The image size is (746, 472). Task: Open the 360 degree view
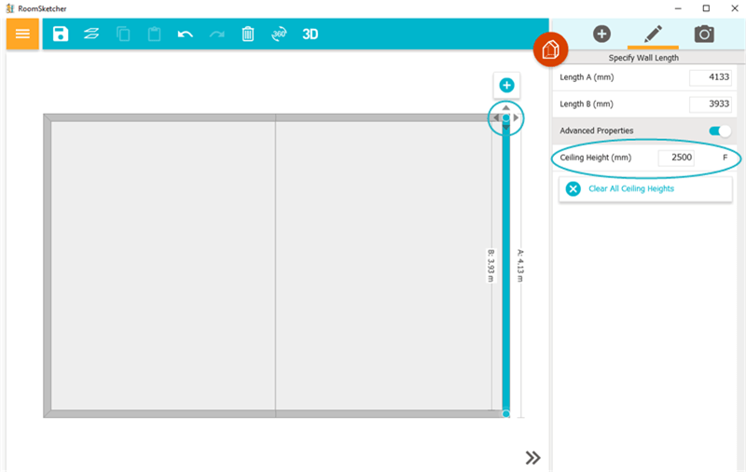coord(279,34)
